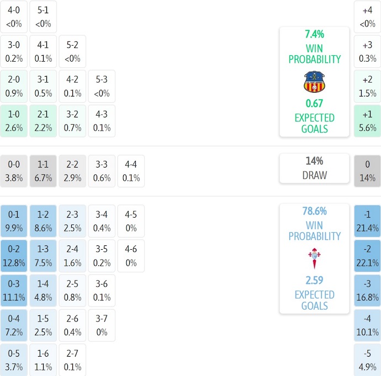This screenshot has width=381, height=376.
Task: Click the -2 goal difference box
Action: (367, 256)
